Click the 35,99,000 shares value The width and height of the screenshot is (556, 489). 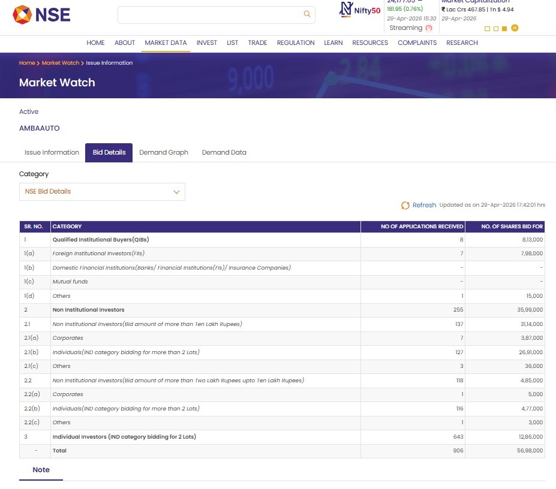coord(530,310)
